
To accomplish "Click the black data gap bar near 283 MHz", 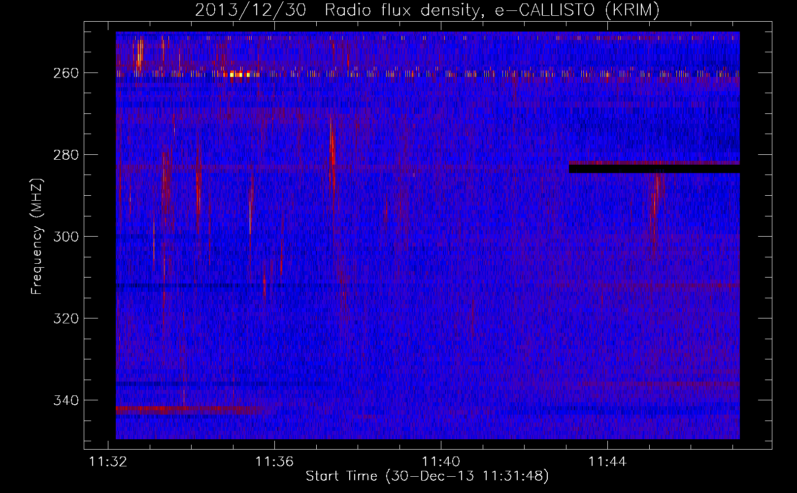I will pos(654,169).
